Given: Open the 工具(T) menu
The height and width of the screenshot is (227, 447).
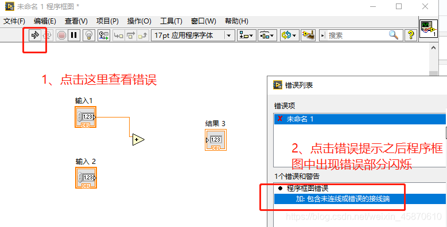Looking at the screenshot, I should pos(171,21).
